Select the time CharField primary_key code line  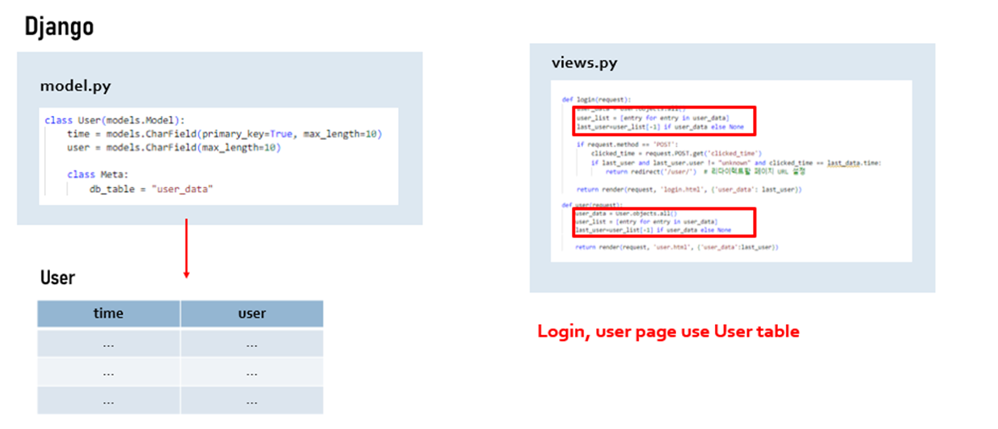(224, 134)
